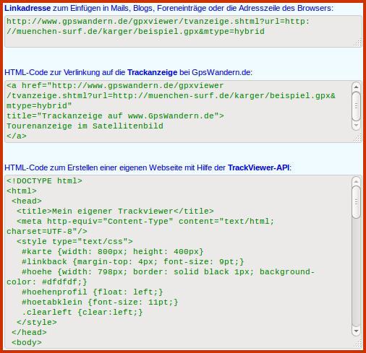
Task: Click the '<head>' opening tag line
Action: click(x=27, y=201)
